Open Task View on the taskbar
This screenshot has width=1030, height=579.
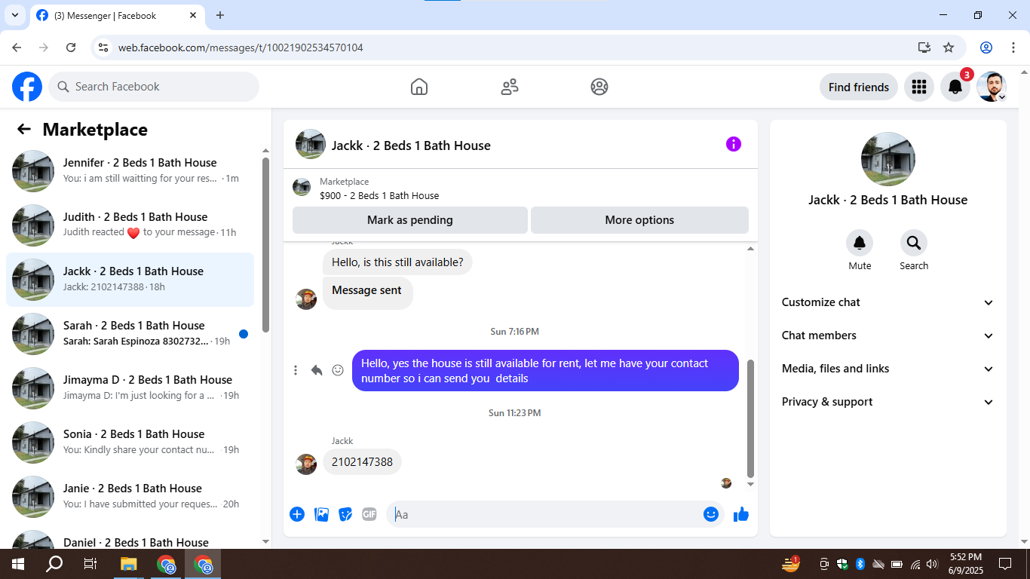[90, 564]
